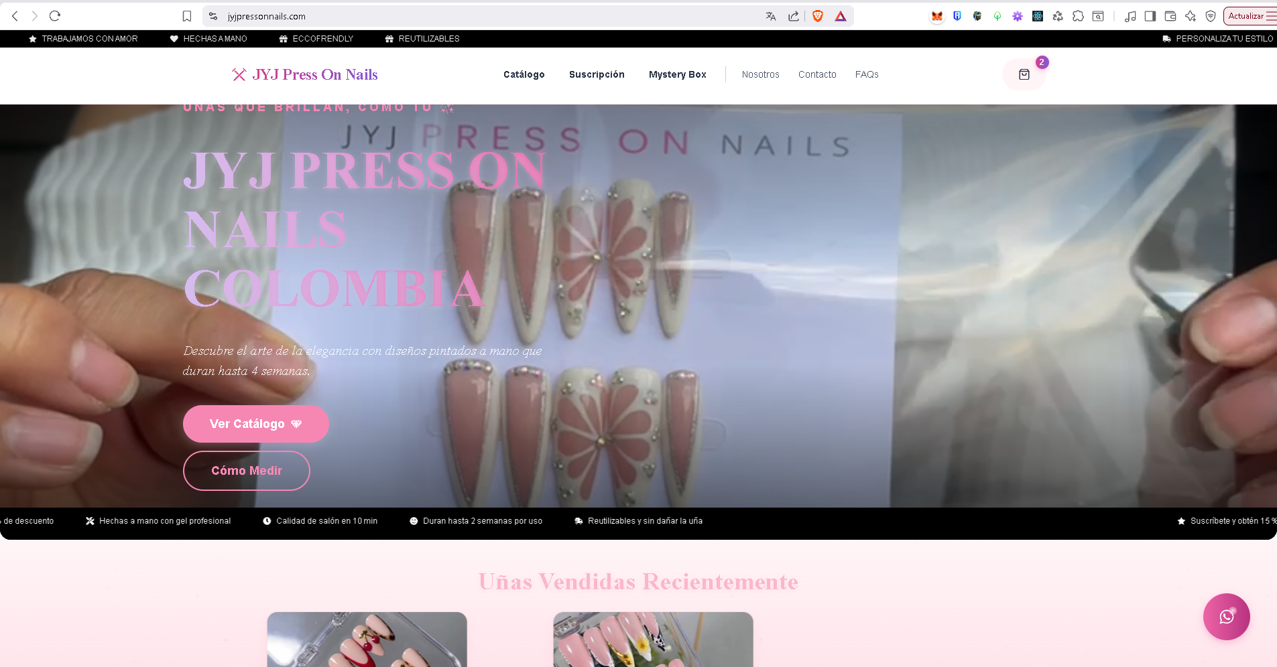Open the recycle arrows extension
Image resolution: width=1277 pixels, height=667 pixels.
(x=1058, y=16)
